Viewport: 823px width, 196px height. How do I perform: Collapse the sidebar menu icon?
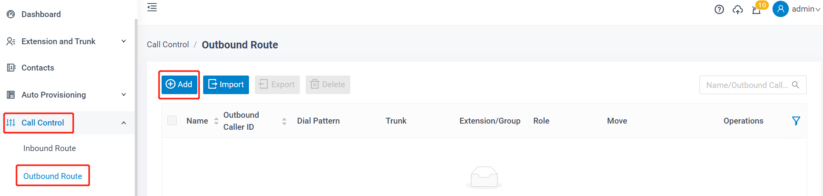[x=152, y=7]
